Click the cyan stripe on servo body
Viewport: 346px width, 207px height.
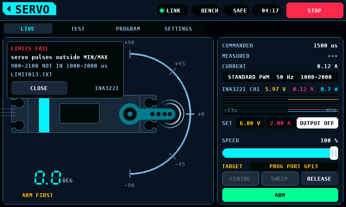pos(44,115)
